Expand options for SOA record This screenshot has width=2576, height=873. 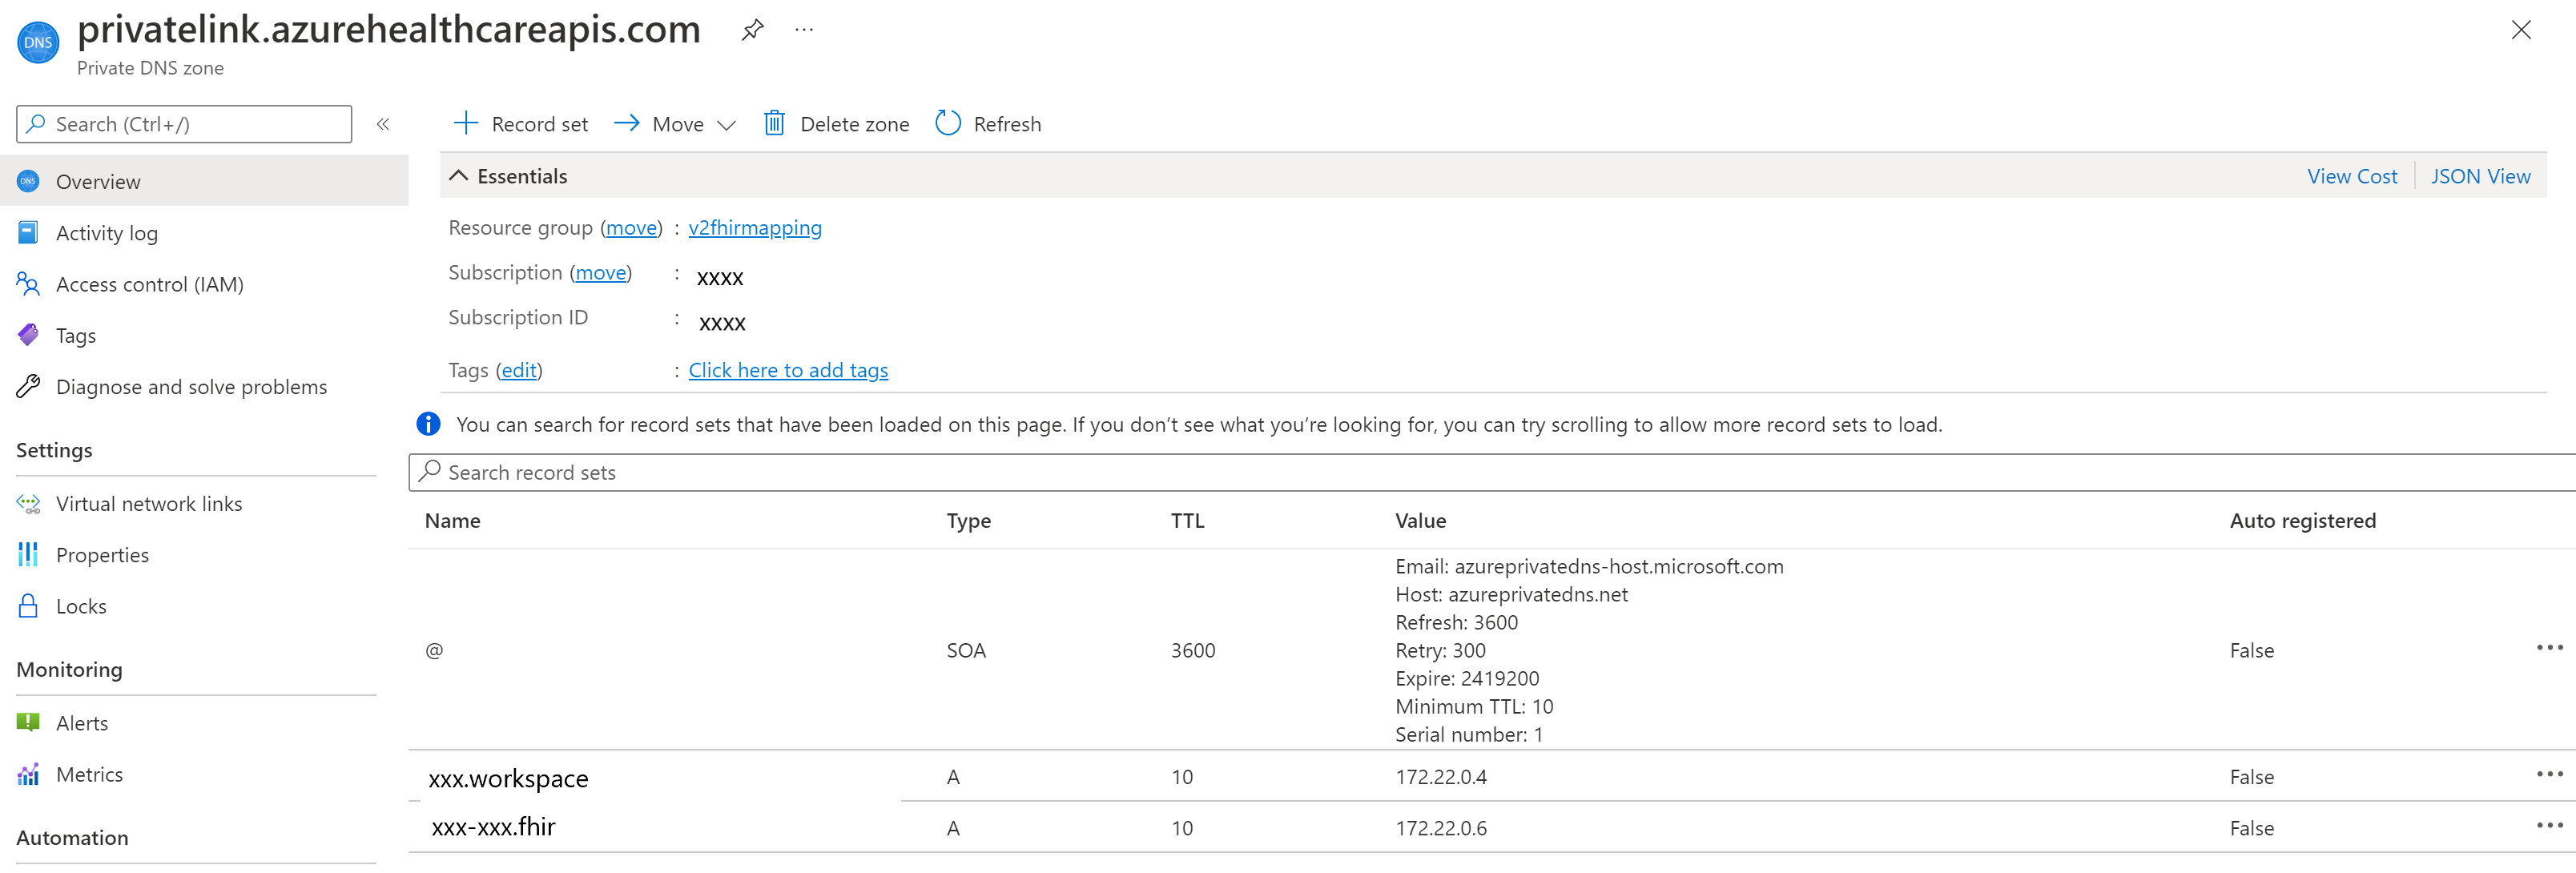point(2545,650)
